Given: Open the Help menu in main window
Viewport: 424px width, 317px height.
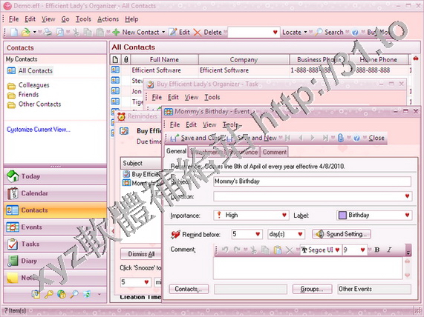Looking at the screenshot, I should pos(131,19).
